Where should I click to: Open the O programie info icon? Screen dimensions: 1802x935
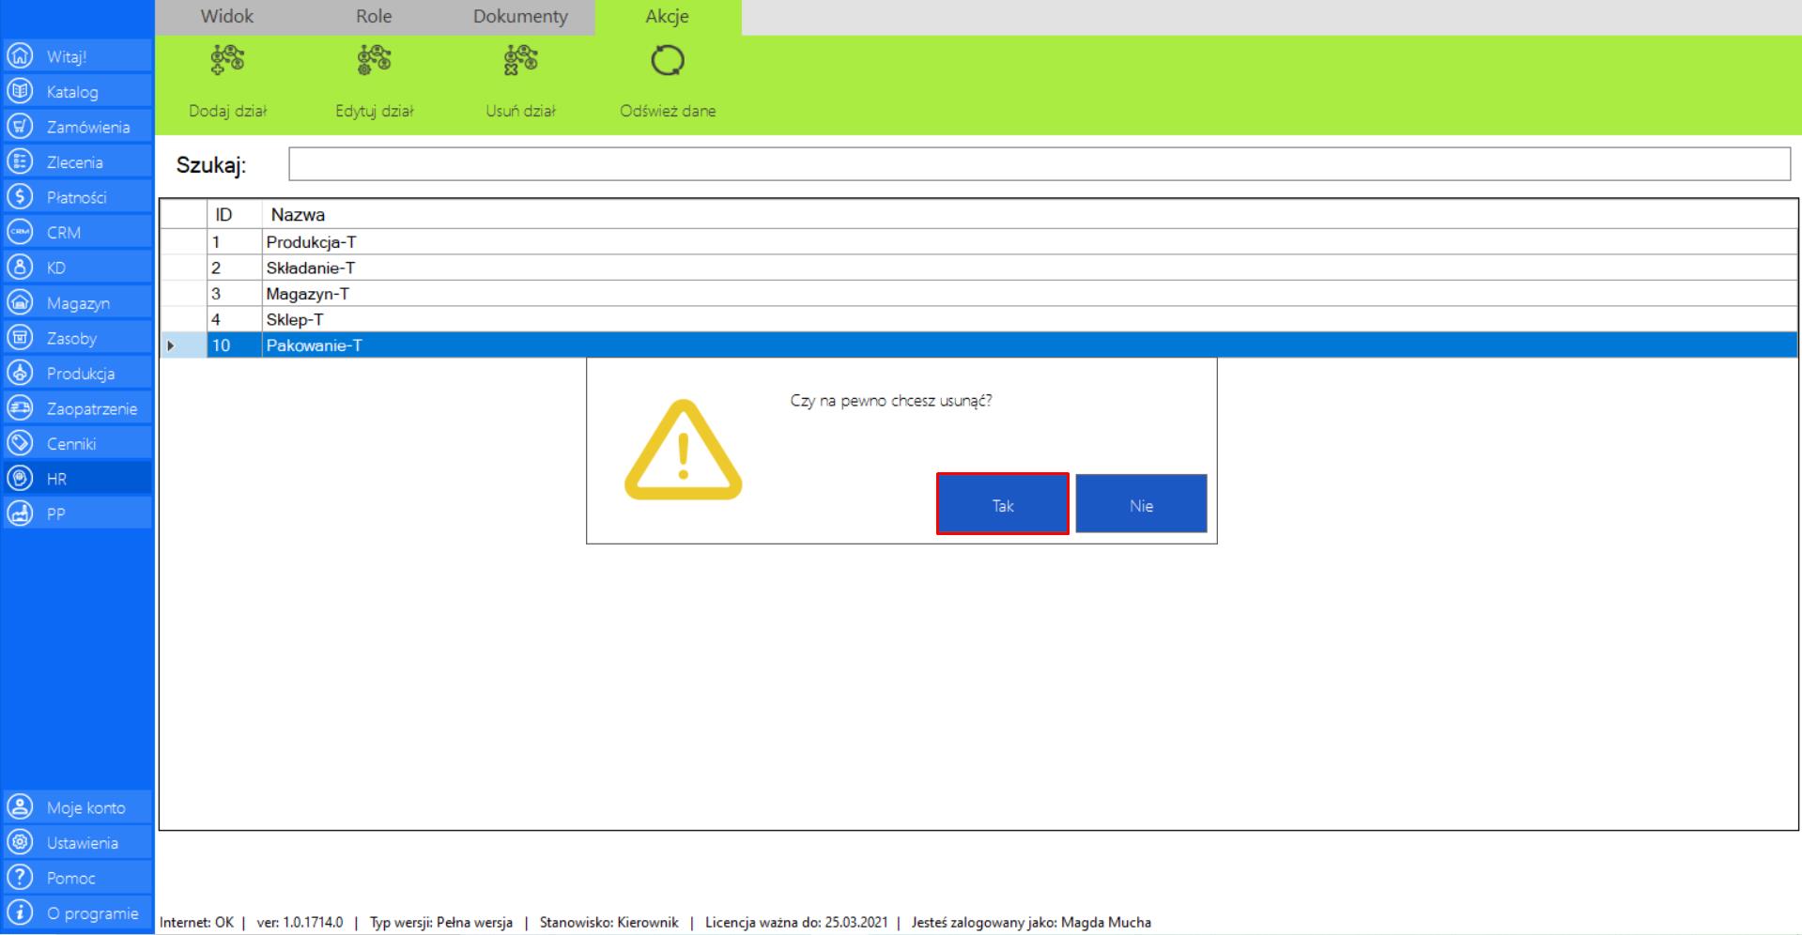click(20, 912)
